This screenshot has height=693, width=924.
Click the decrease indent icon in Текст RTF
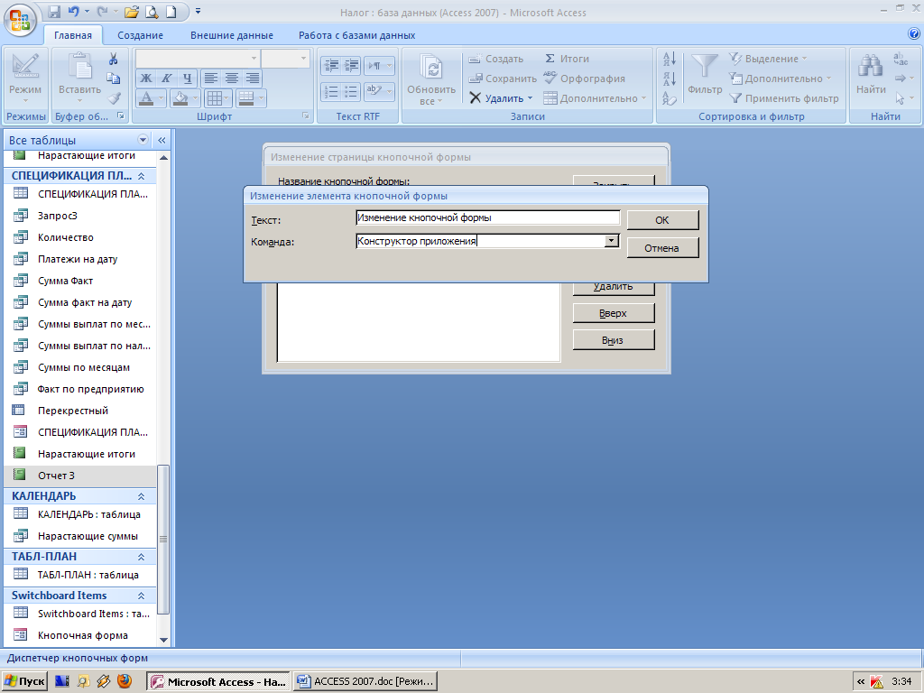pos(331,65)
